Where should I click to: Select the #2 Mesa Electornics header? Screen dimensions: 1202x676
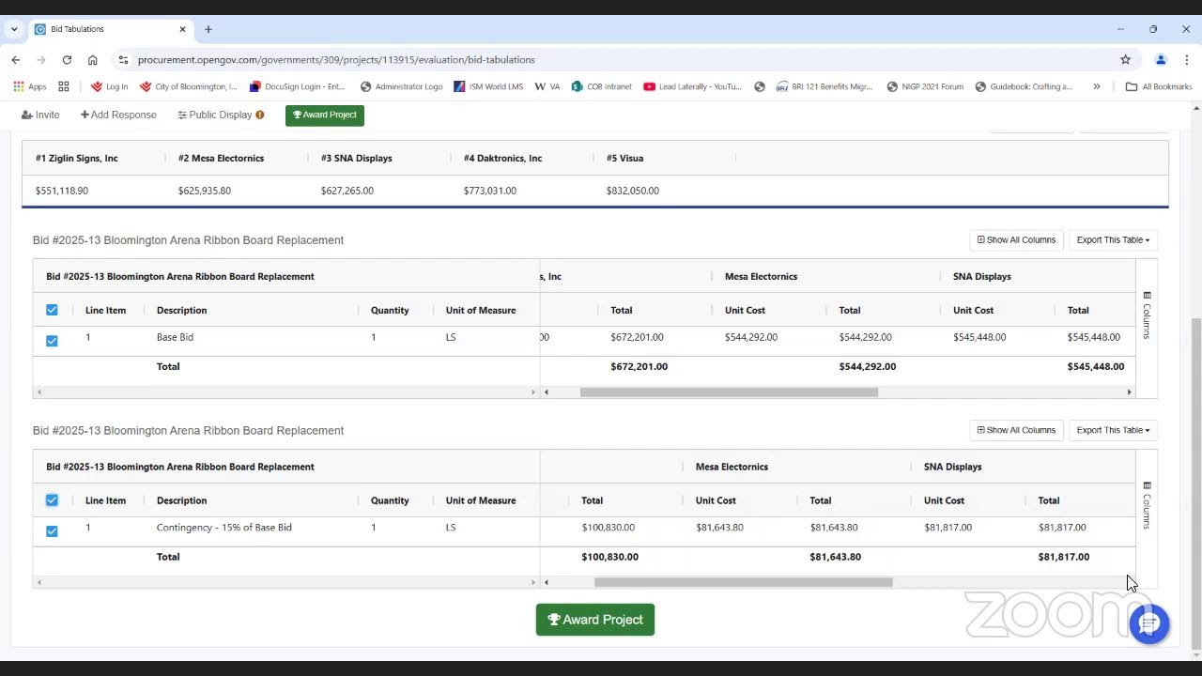(x=221, y=159)
